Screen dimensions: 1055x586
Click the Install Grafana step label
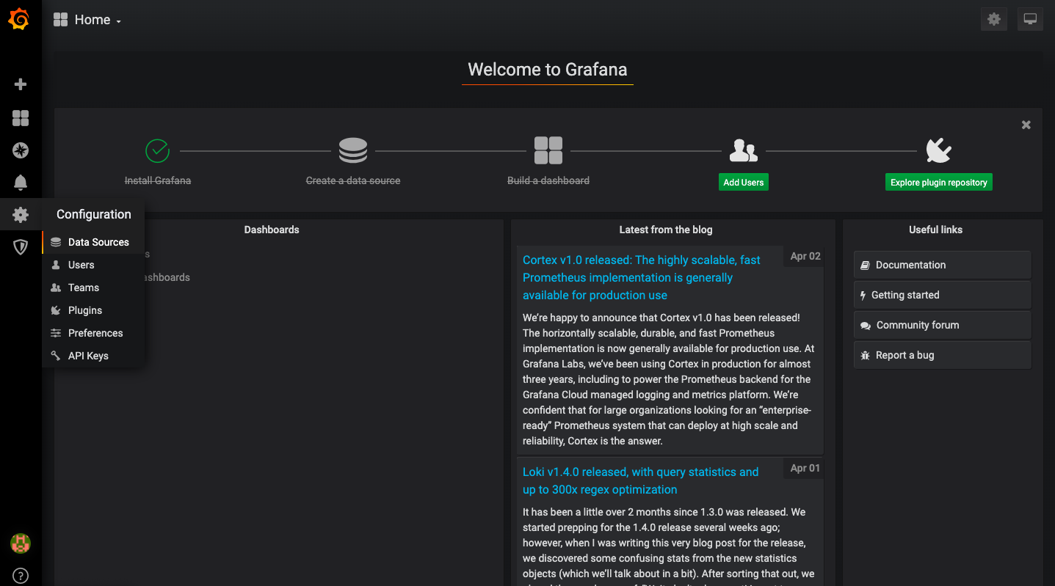(158, 180)
